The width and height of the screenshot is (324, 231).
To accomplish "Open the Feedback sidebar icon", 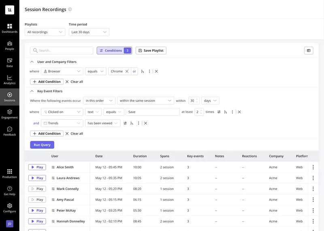I will click(9, 131).
